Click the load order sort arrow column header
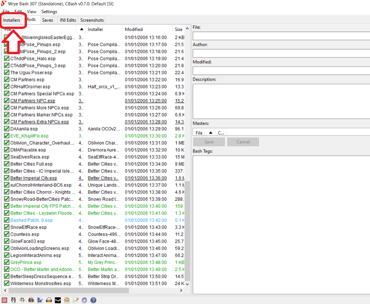This screenshot has width=370, height=304. click(81, 29)
